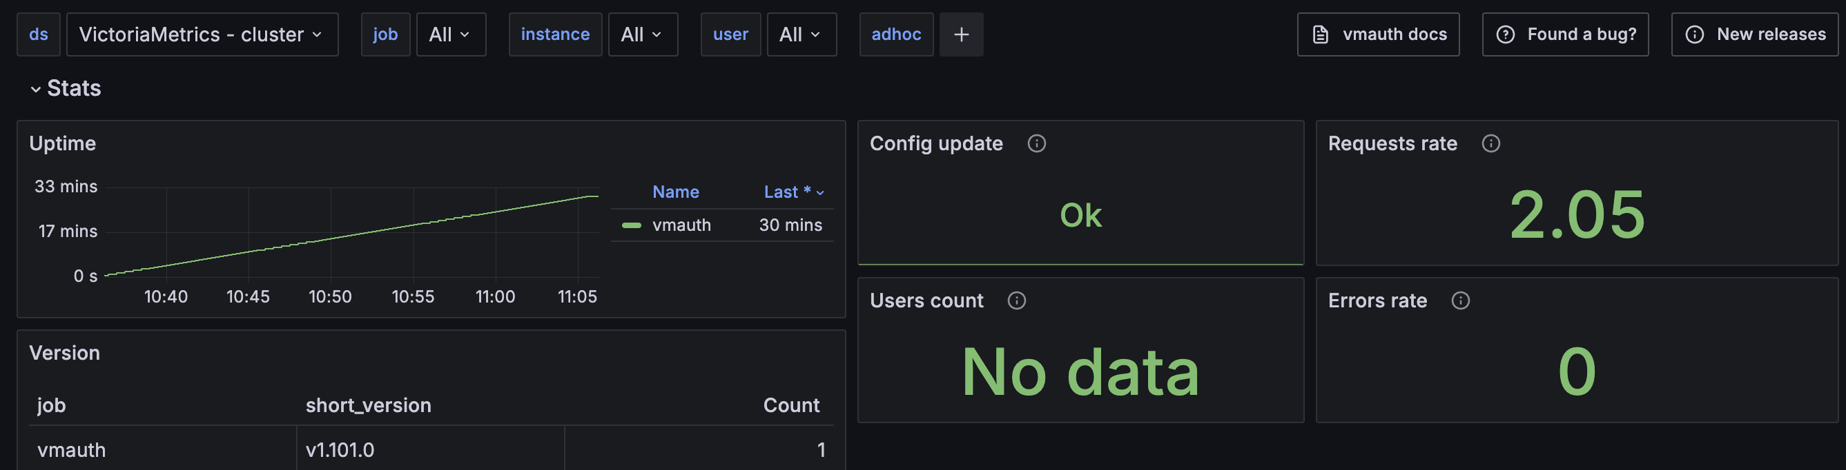Click the info icon beside Requests rate
Viewport: 1846px width, 470px height.
(1490, 144)
